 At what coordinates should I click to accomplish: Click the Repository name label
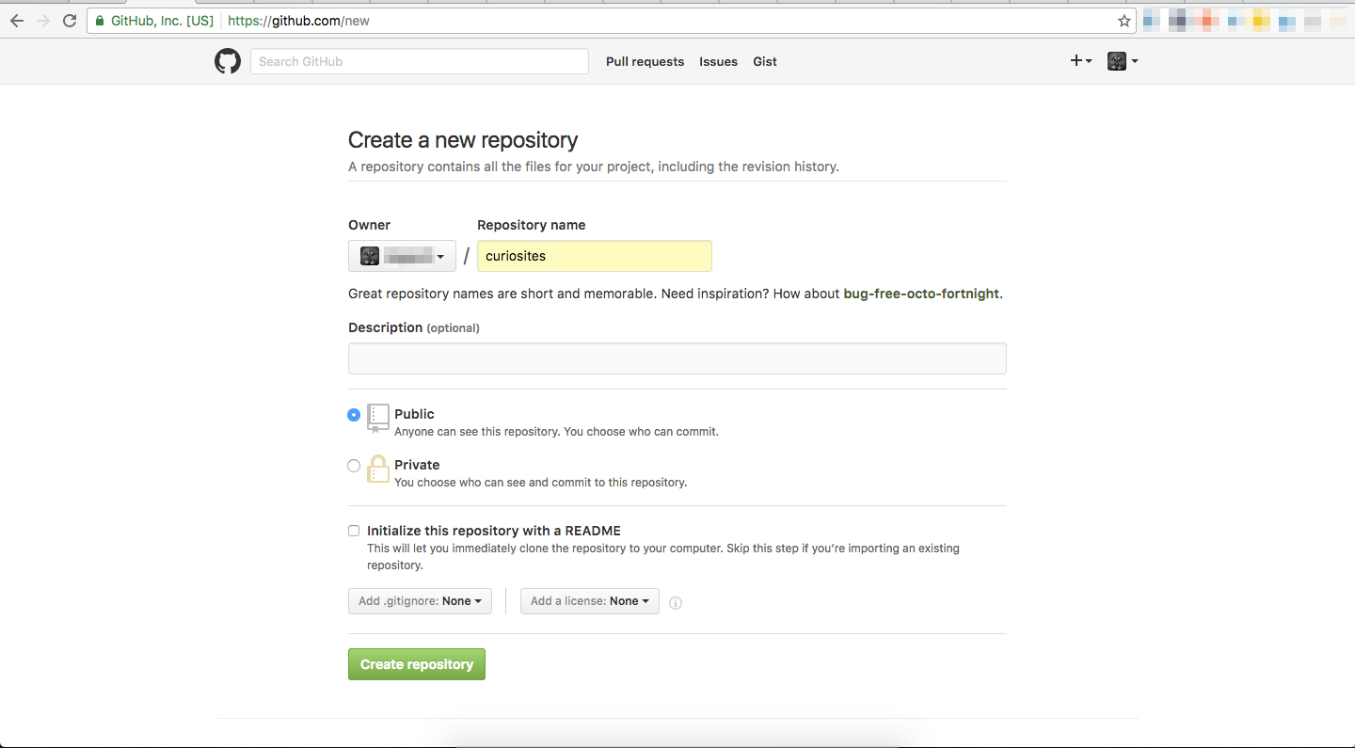(x=531, y=225)
